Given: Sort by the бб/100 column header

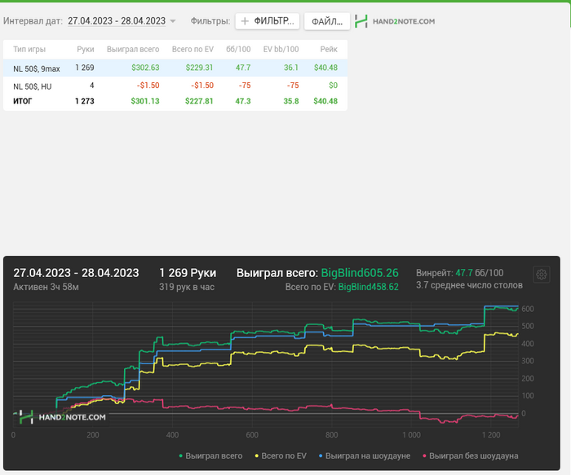Looking at the screenshot, I should (238, 49).
